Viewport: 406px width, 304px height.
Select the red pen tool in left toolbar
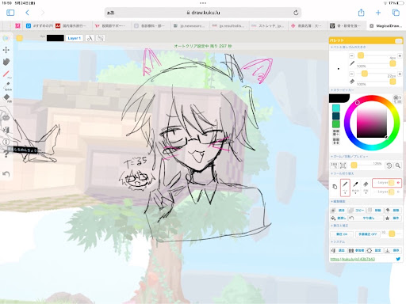click(x=6, y=74)
